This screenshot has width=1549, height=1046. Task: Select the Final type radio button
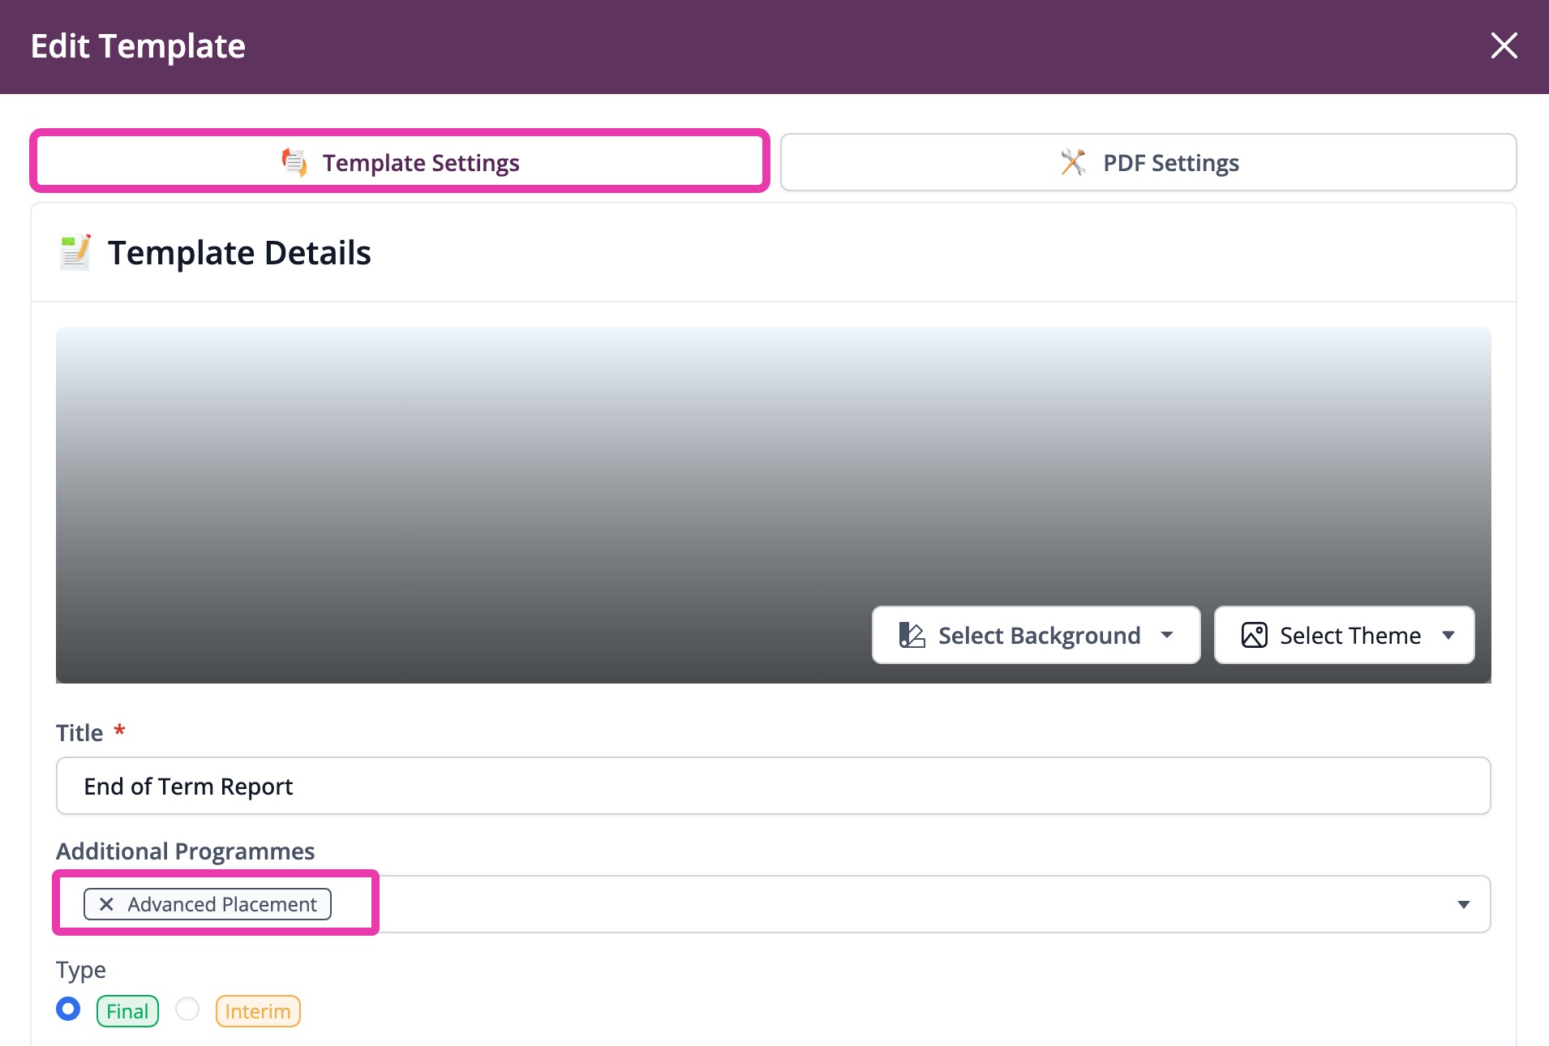(x=68, y=1010)
